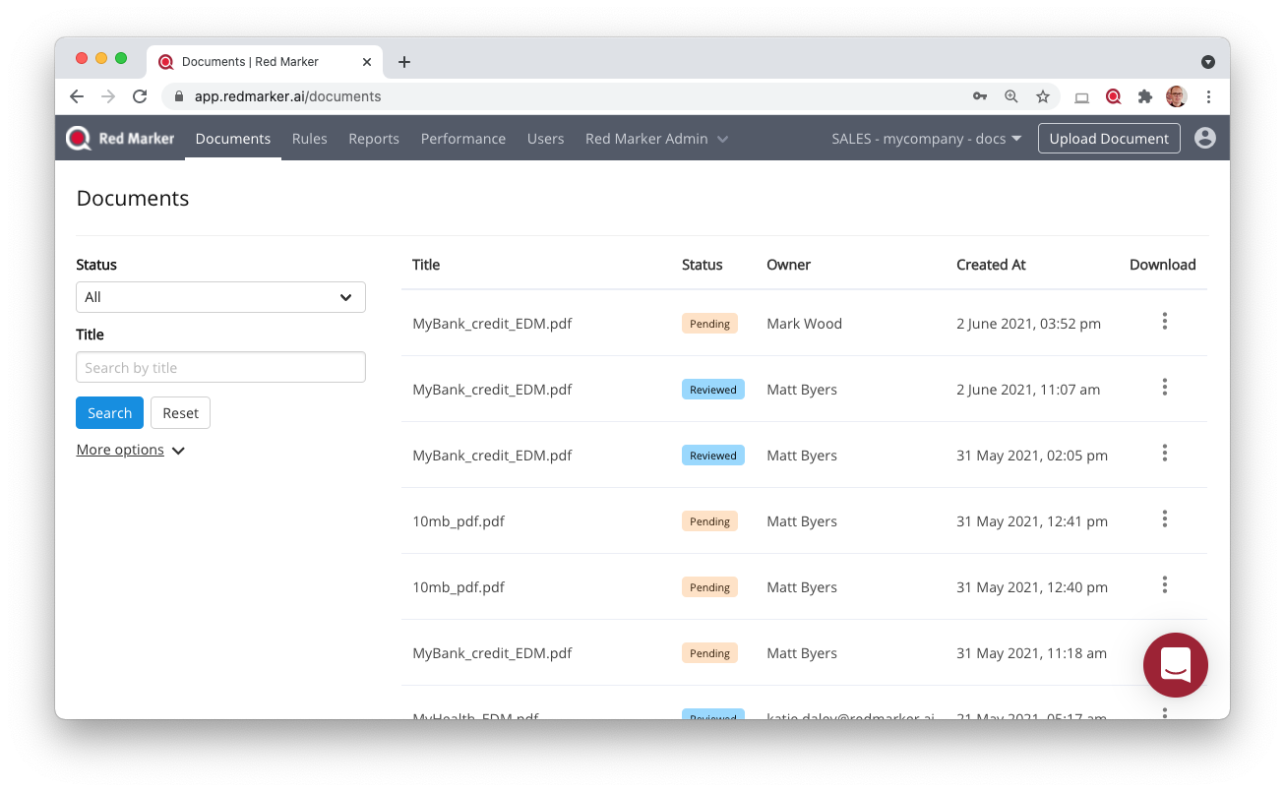
Task: Open the red chat widget bubble
Action: [1176, 665]
